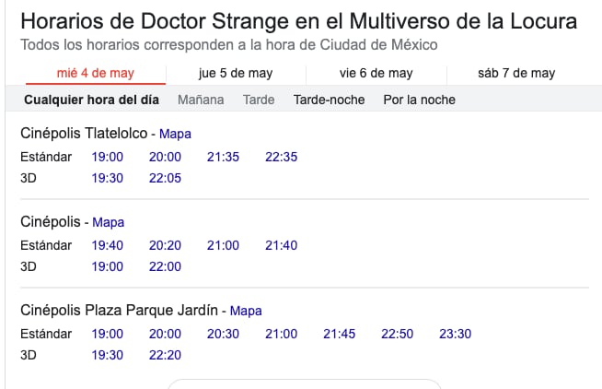
Task: Select the sáb 7 de may tab
Action: point(516,74)
